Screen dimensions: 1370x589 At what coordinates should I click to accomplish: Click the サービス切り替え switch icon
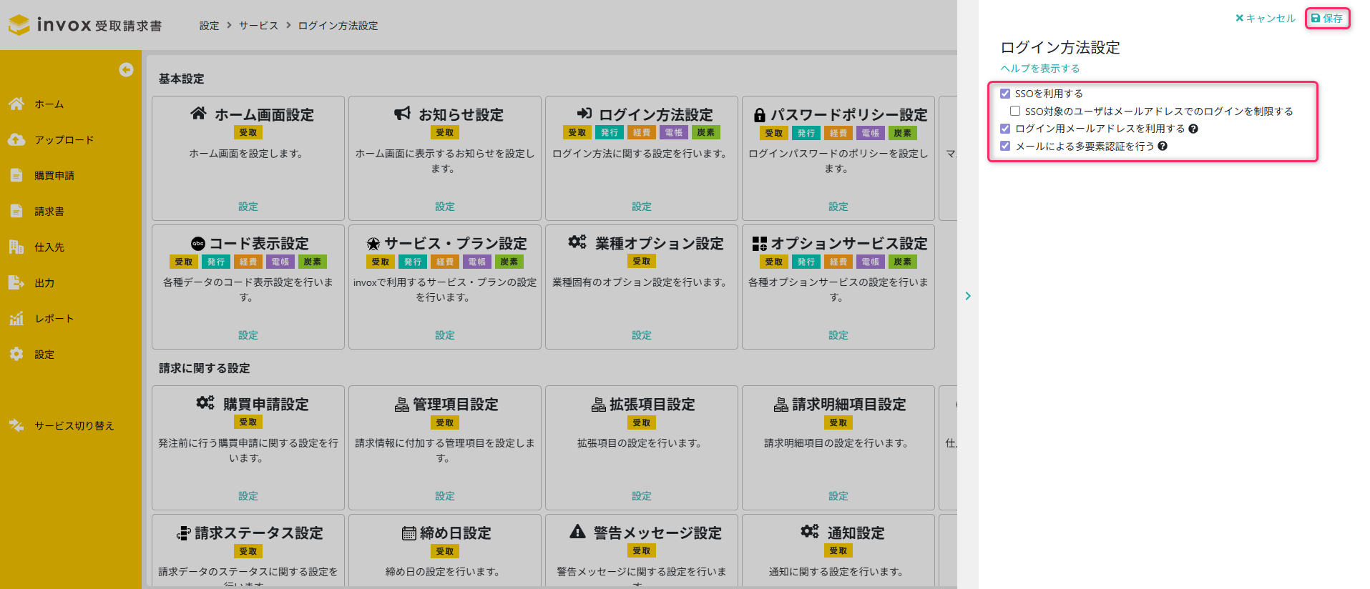[16, 425]
